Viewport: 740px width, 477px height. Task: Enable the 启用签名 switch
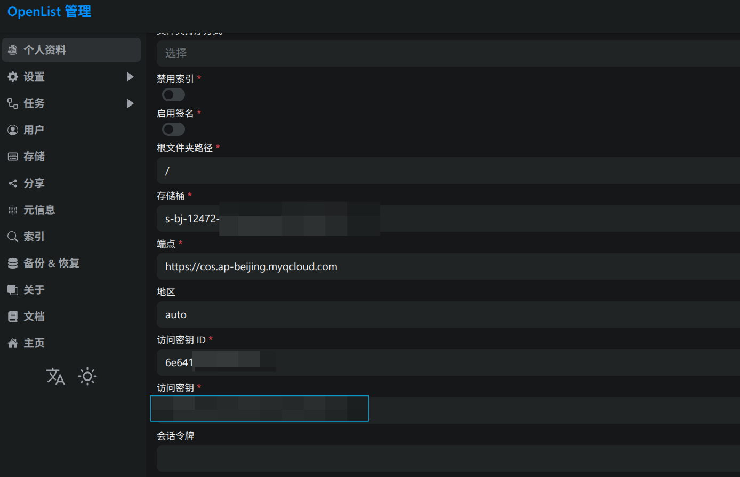[173, 130]
